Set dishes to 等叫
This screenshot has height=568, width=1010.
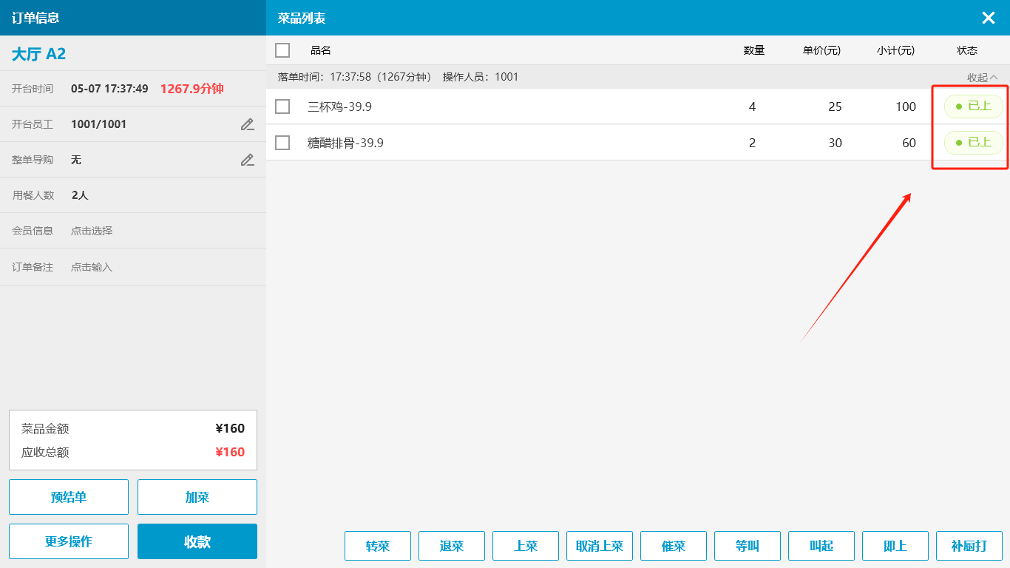tap(748, 546)
